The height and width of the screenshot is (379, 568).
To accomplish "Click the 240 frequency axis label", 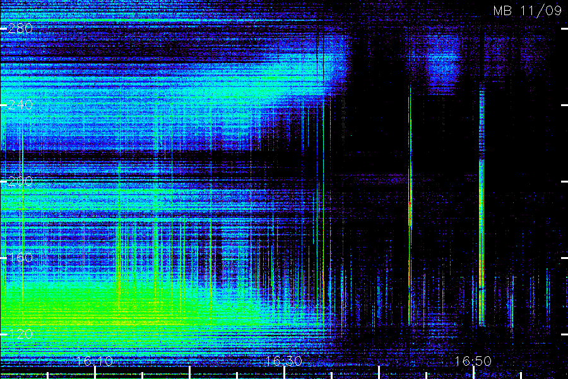I will coord(20,105).
